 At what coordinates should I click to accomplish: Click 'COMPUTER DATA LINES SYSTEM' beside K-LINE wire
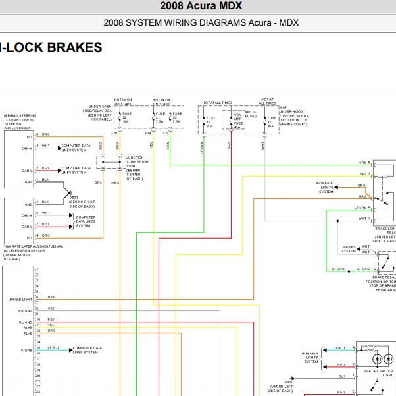87,350
